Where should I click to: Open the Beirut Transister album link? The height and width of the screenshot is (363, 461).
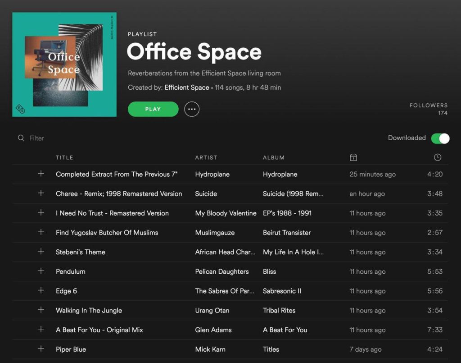coord(287,232)
